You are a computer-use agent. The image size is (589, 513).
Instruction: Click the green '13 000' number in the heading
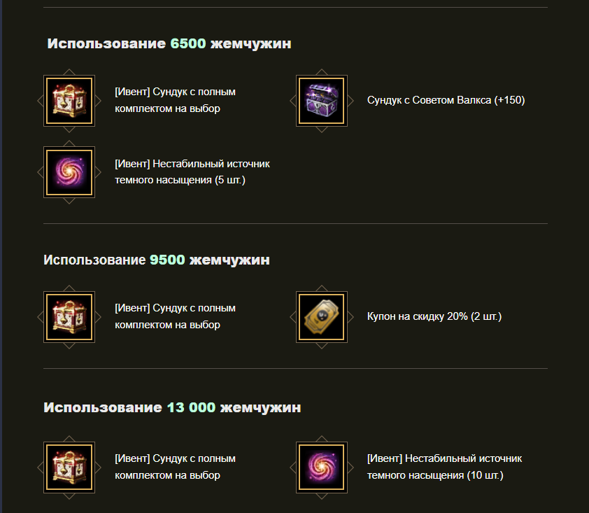tap(191, 407)
